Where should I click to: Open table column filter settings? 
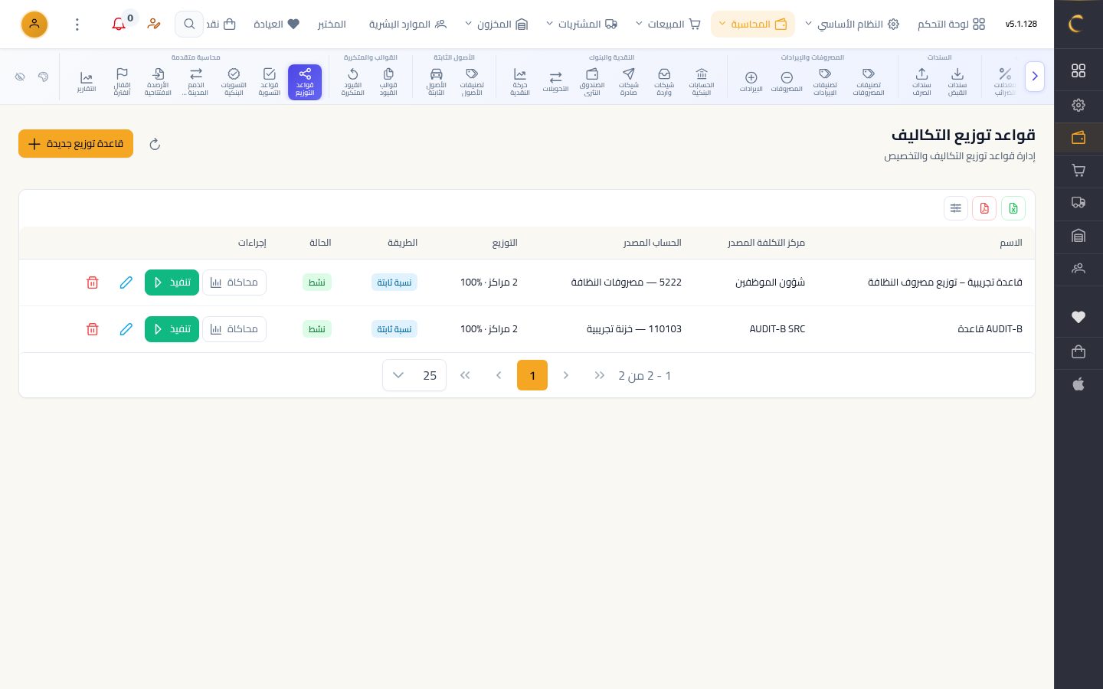(x=956, y=208)
